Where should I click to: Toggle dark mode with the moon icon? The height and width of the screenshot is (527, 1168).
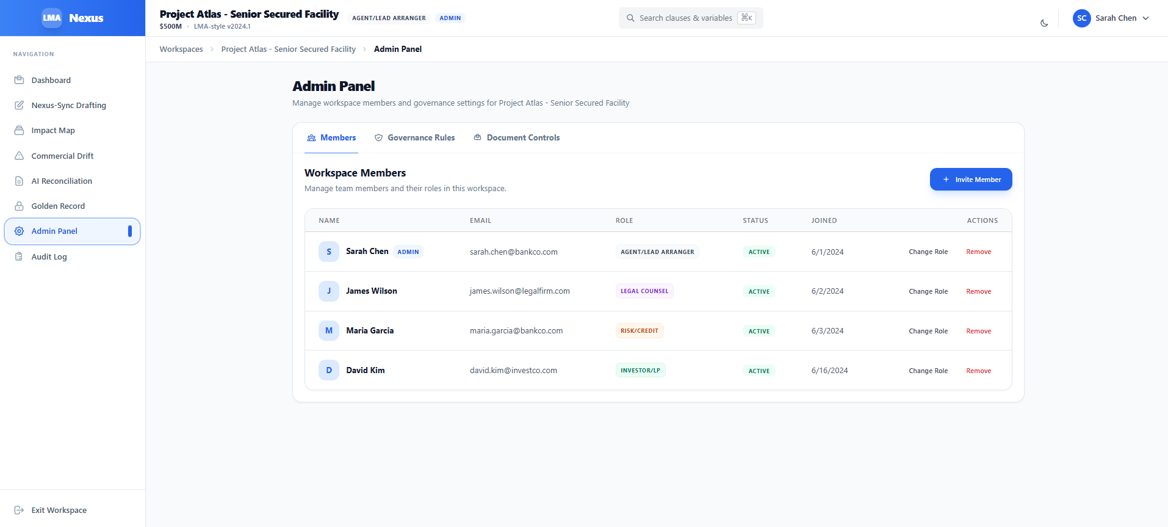[1044, 23]
